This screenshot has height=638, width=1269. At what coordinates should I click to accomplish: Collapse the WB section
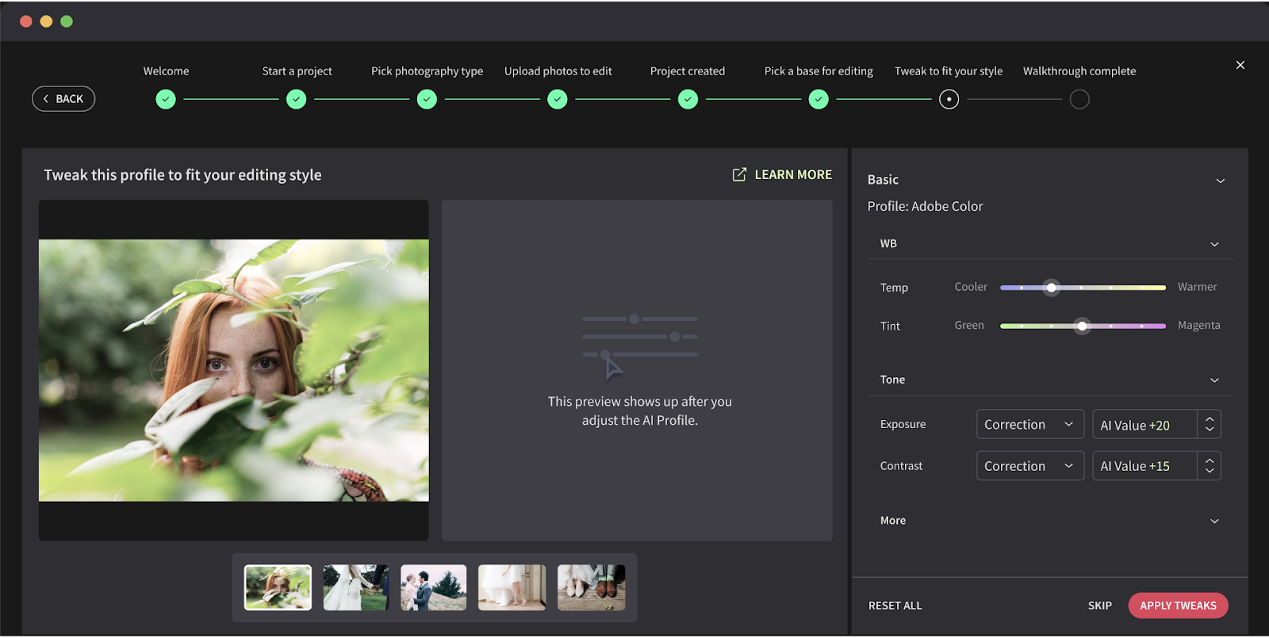[x=1214, y=244]
